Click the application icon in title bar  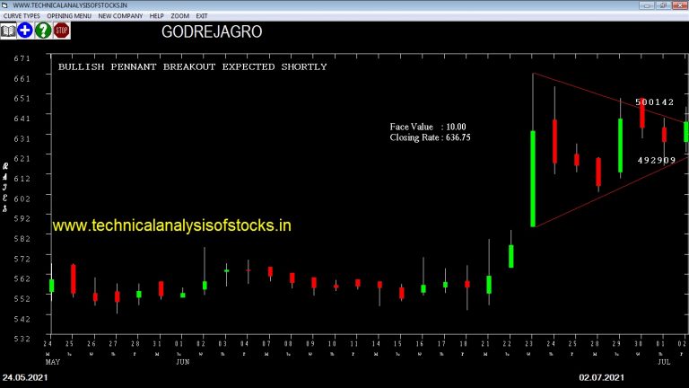pyautogui.click(x=4, y=5)
